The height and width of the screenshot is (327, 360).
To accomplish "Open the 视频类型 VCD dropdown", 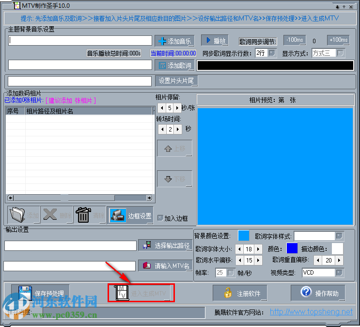I will click(x=339, y=273).
